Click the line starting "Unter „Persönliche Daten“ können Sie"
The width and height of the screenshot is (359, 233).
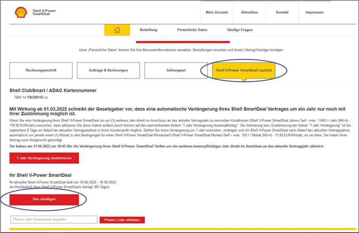coord(181,50)
